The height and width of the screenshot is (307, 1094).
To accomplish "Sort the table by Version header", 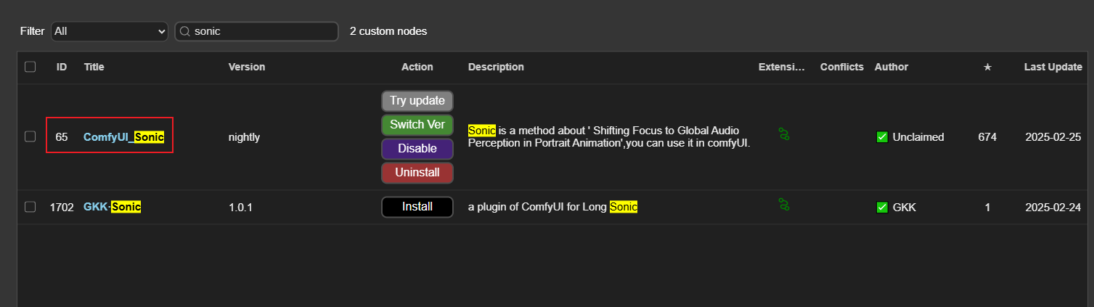I will point(246,67).
